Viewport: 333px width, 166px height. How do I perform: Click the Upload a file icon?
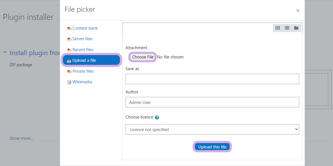(x=69, y=61)
